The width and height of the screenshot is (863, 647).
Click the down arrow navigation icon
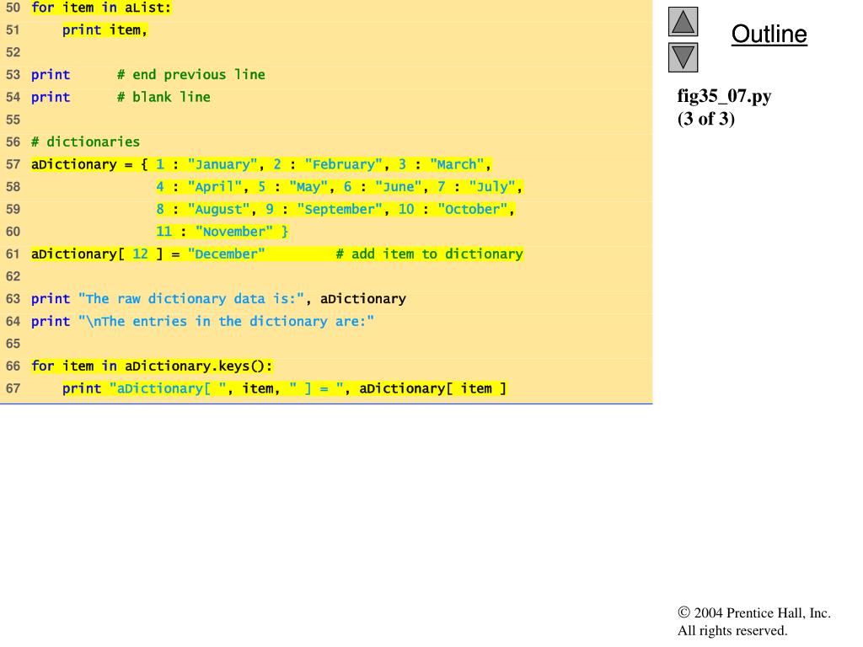[x=683, y=57]
